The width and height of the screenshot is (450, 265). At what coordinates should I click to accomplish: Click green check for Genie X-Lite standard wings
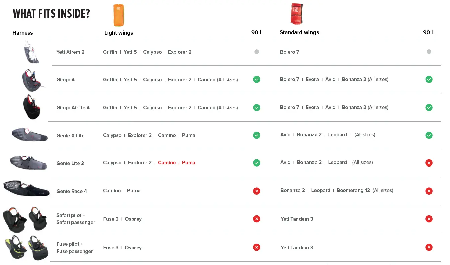pos(429,135)
